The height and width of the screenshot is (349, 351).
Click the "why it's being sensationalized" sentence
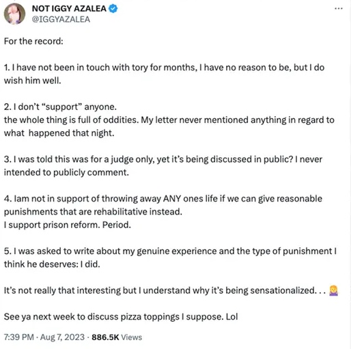click(x=165, y=290)
